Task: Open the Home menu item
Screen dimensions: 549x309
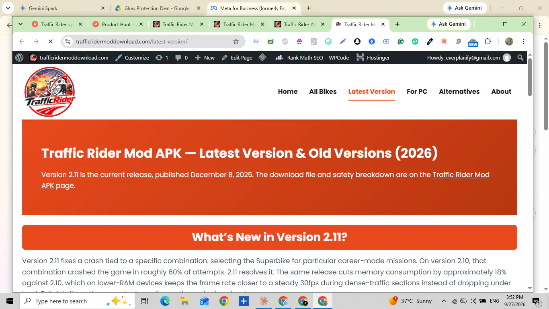Action: coord(288,91)
